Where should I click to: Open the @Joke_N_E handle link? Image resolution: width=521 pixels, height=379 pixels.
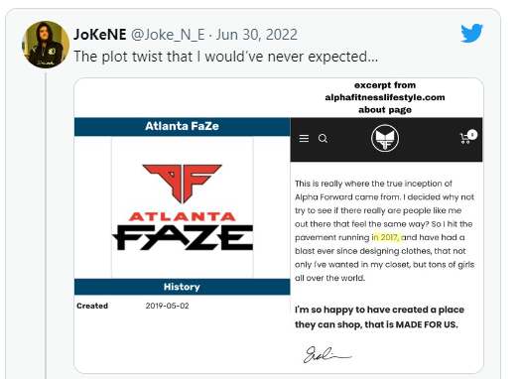pos(168,35)
